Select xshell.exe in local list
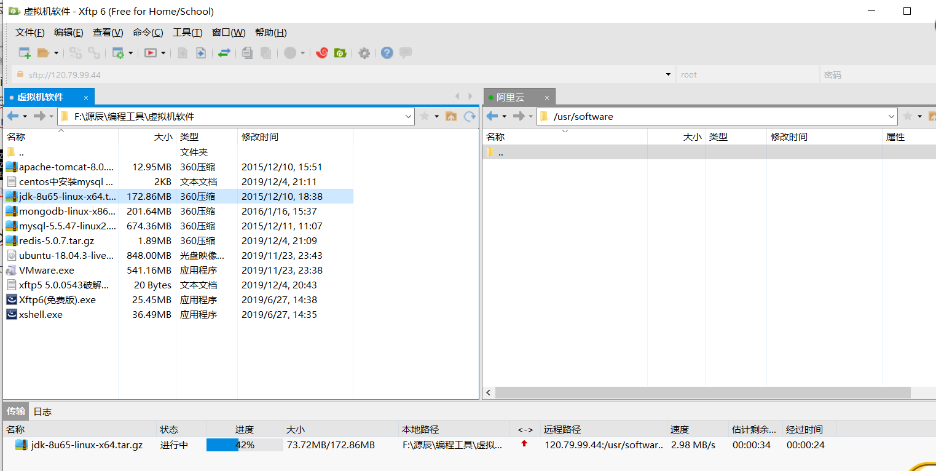This screenshot has width=936, height=471. tap(178, 314)
